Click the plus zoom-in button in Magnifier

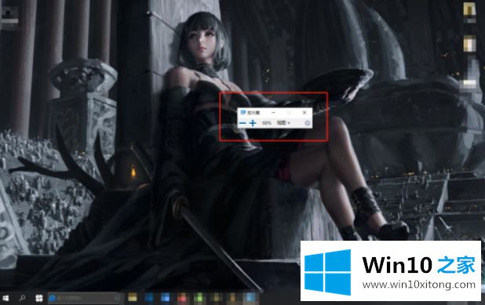pyautogui.click(x=253, y=123)
